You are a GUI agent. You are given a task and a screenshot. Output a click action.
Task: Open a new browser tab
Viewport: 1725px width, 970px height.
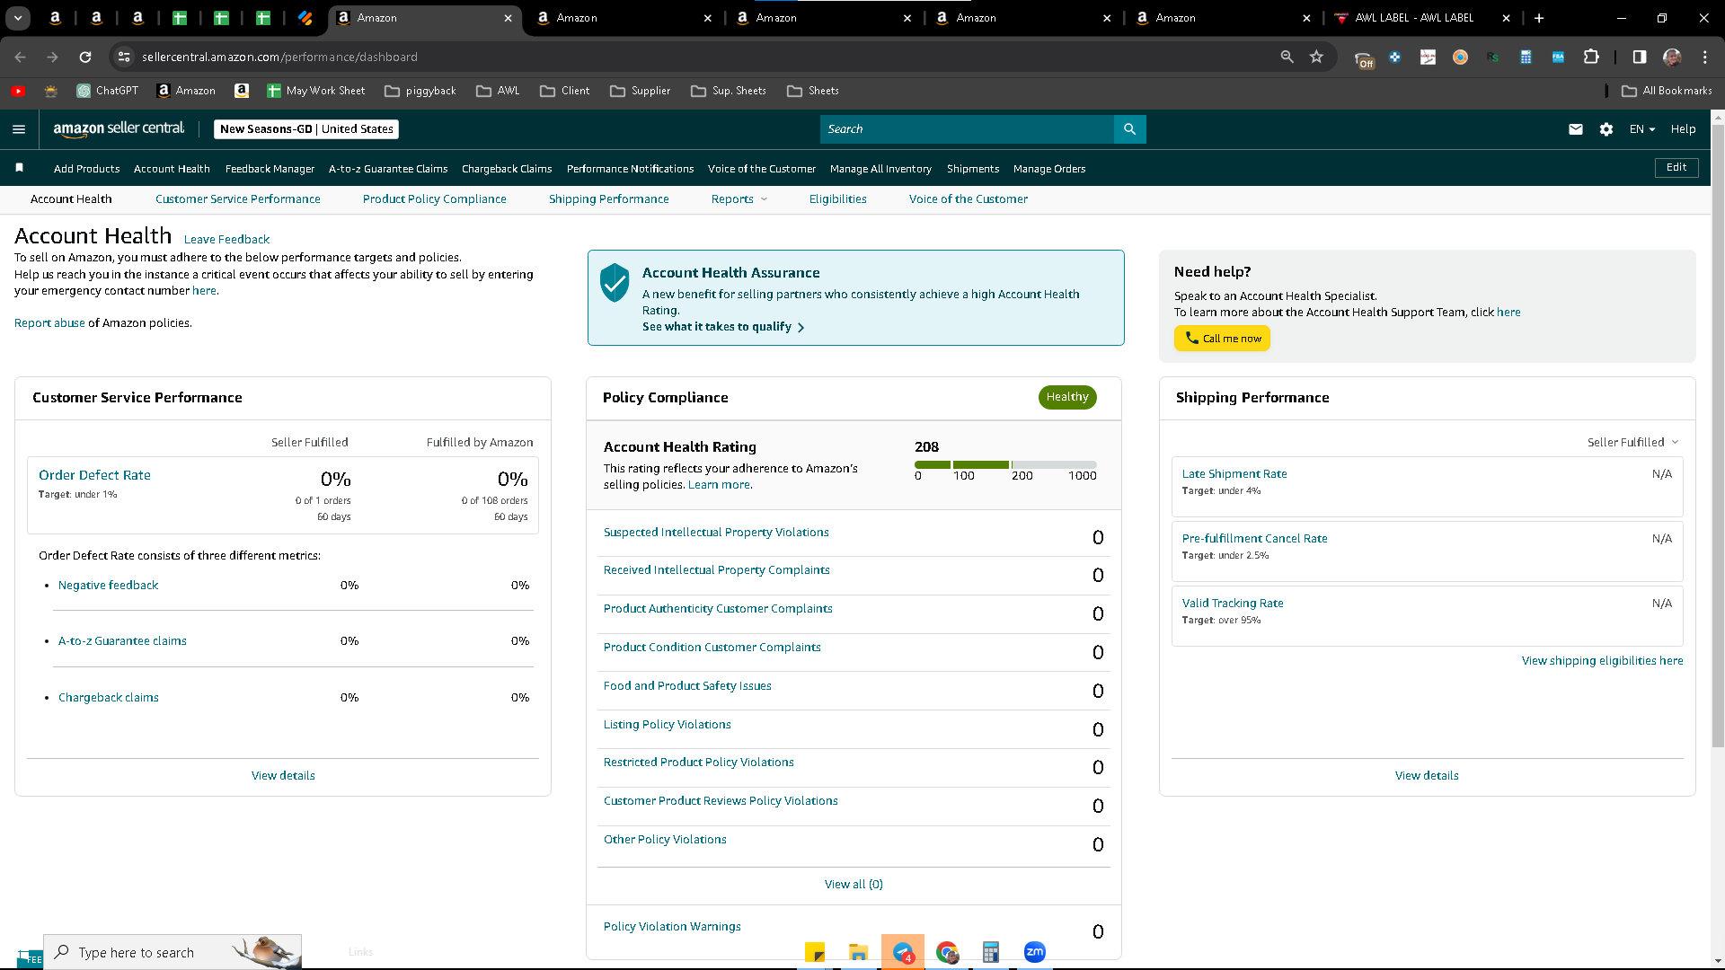click(x=1539, y=18)
